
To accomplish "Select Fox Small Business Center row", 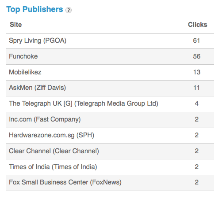I will click(x=110, y=183).
